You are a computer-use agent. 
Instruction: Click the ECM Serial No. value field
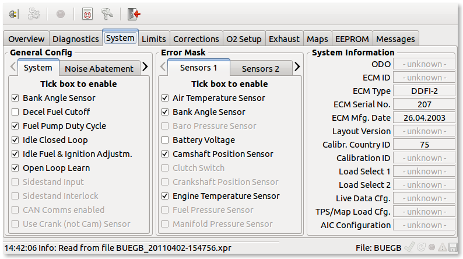click(x=424, y=104)
